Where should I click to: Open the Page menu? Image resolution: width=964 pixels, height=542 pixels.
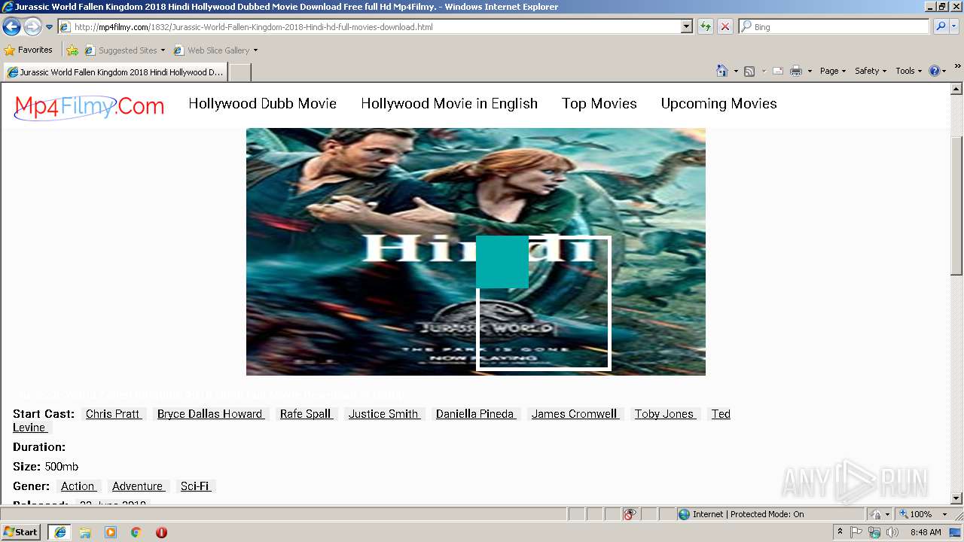833,71
